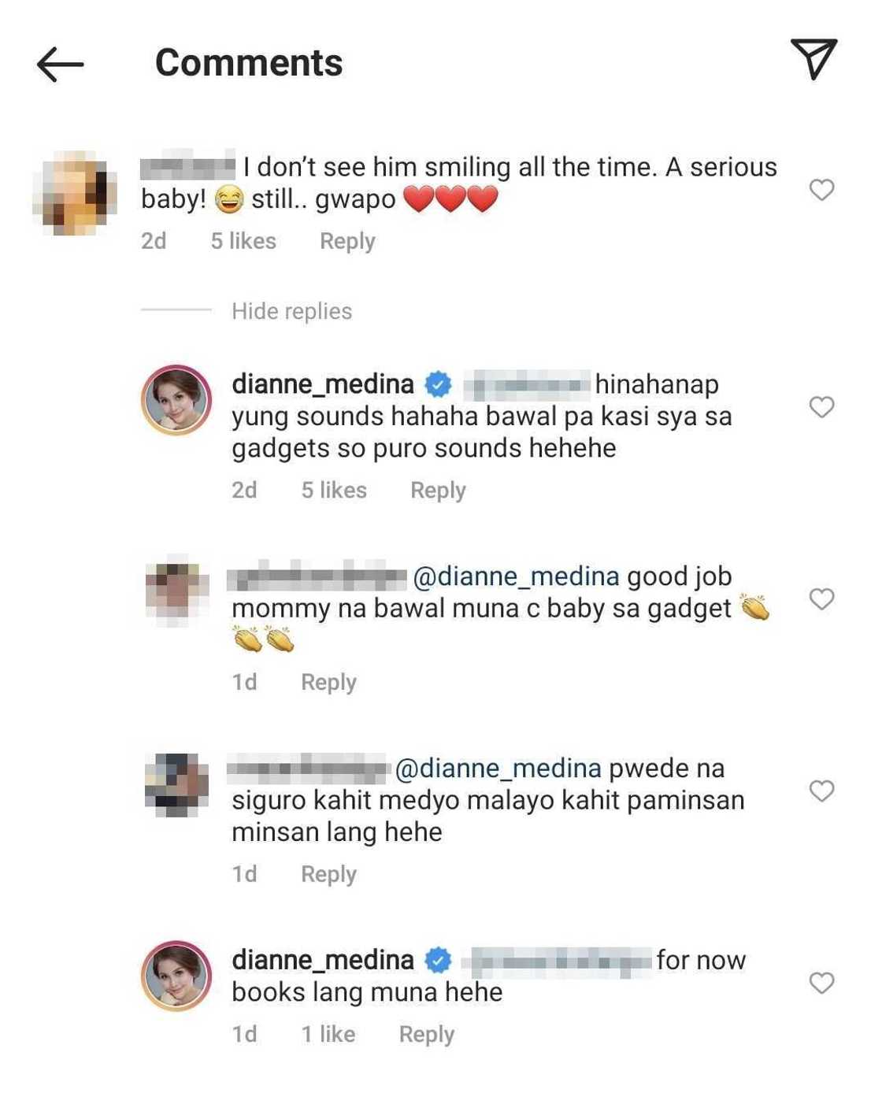
Task: Tap @dianne_medina mention in "good job" reply
Action: pyautogui.click(x=516, y=576)
